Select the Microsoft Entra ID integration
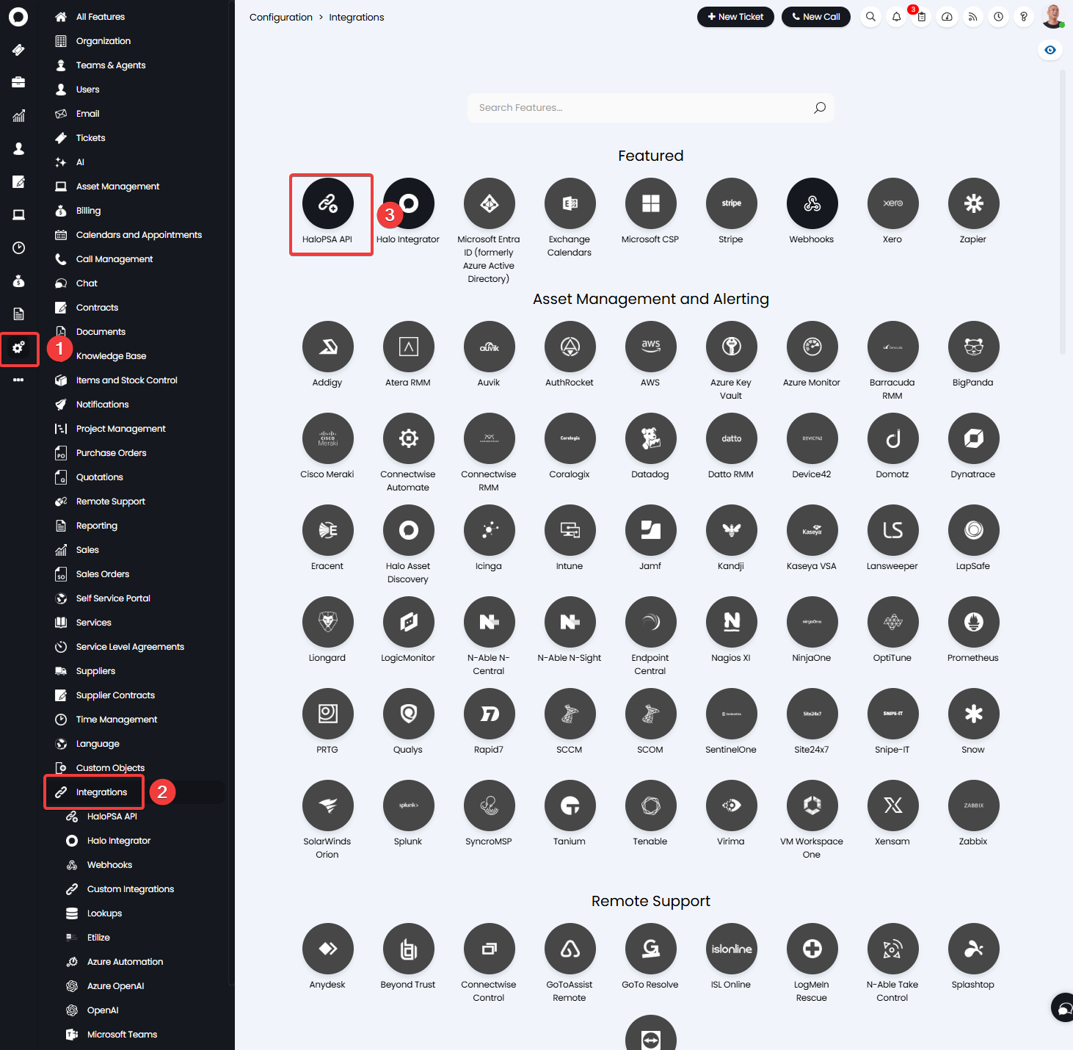1073x1050 pixels. click(490, 203)
